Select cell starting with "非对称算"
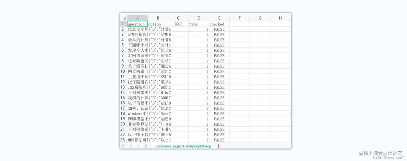The width and height of the screenshot is (407, 161). (137, 124)
